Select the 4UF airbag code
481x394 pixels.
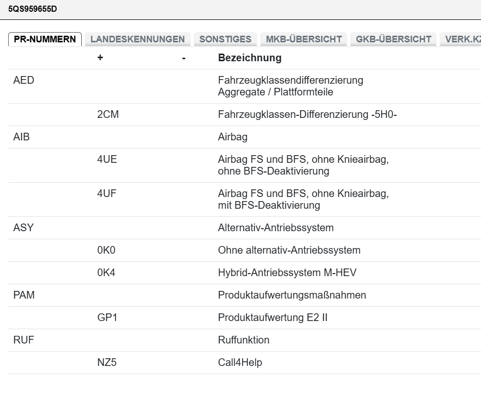(107, 194)
